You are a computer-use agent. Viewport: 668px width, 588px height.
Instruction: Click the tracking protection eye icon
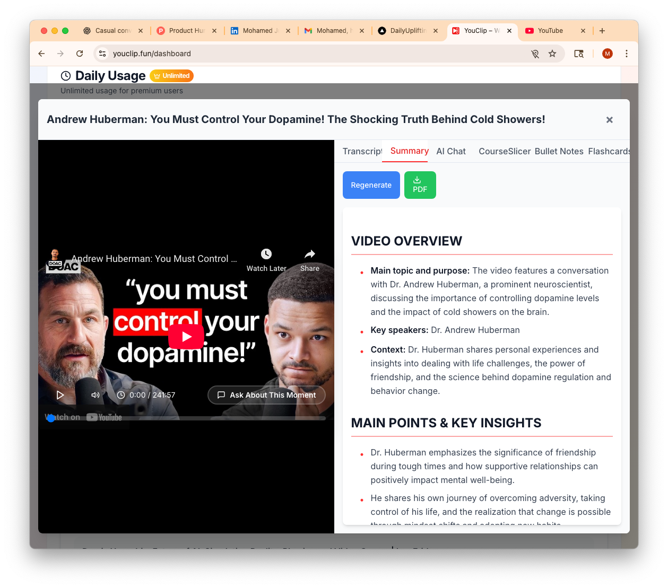535,54
